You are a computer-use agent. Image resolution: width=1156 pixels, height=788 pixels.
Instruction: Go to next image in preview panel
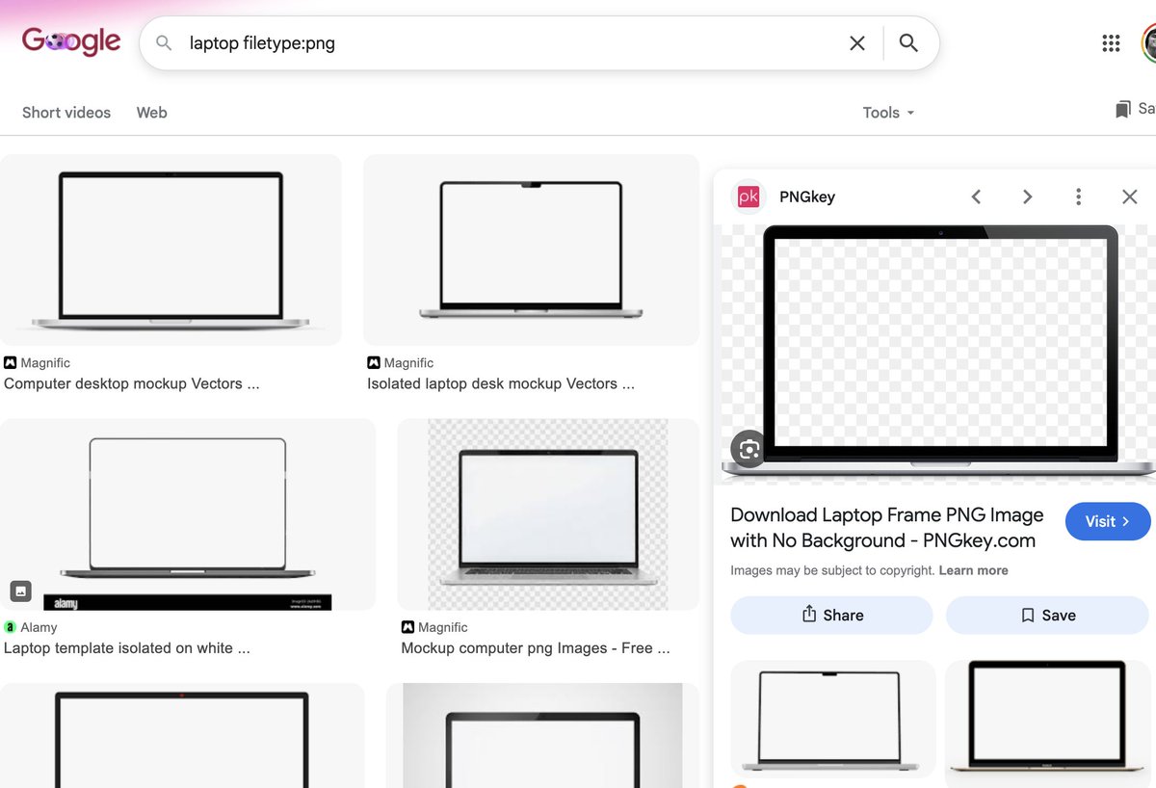pos(1027,197)
